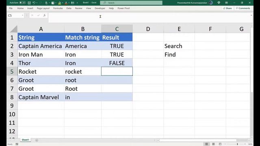260x146 pixels.
Task: Open the File menu
Action: click(11, 8)
